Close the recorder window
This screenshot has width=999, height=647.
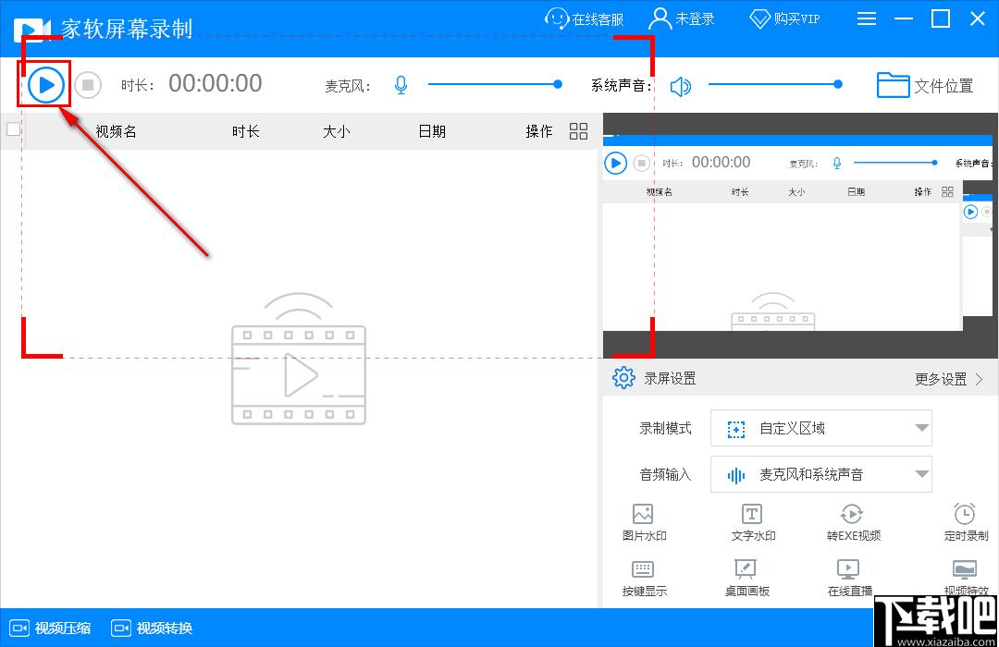pos(978,18)
